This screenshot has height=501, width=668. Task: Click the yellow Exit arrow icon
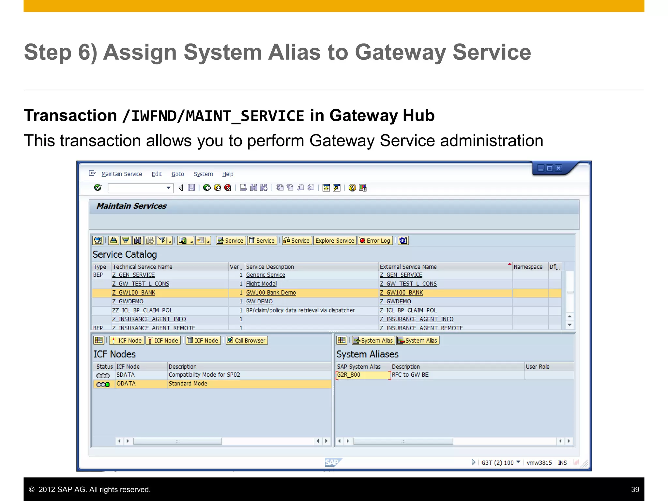click(218, 188)
